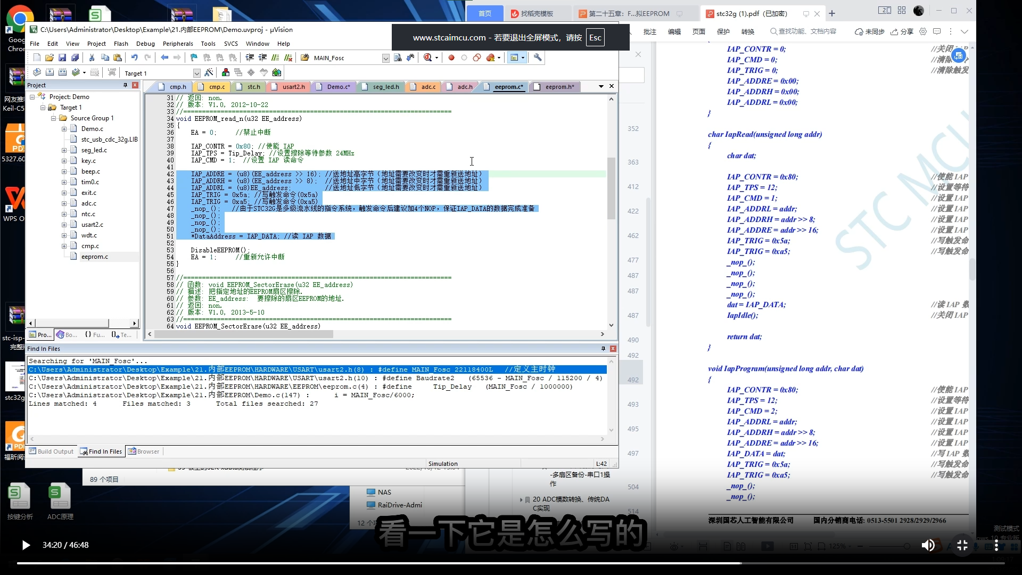The image size is (1022, 575).
Task: Undo last edit in µVision
Action: click(x=135, y=57)
